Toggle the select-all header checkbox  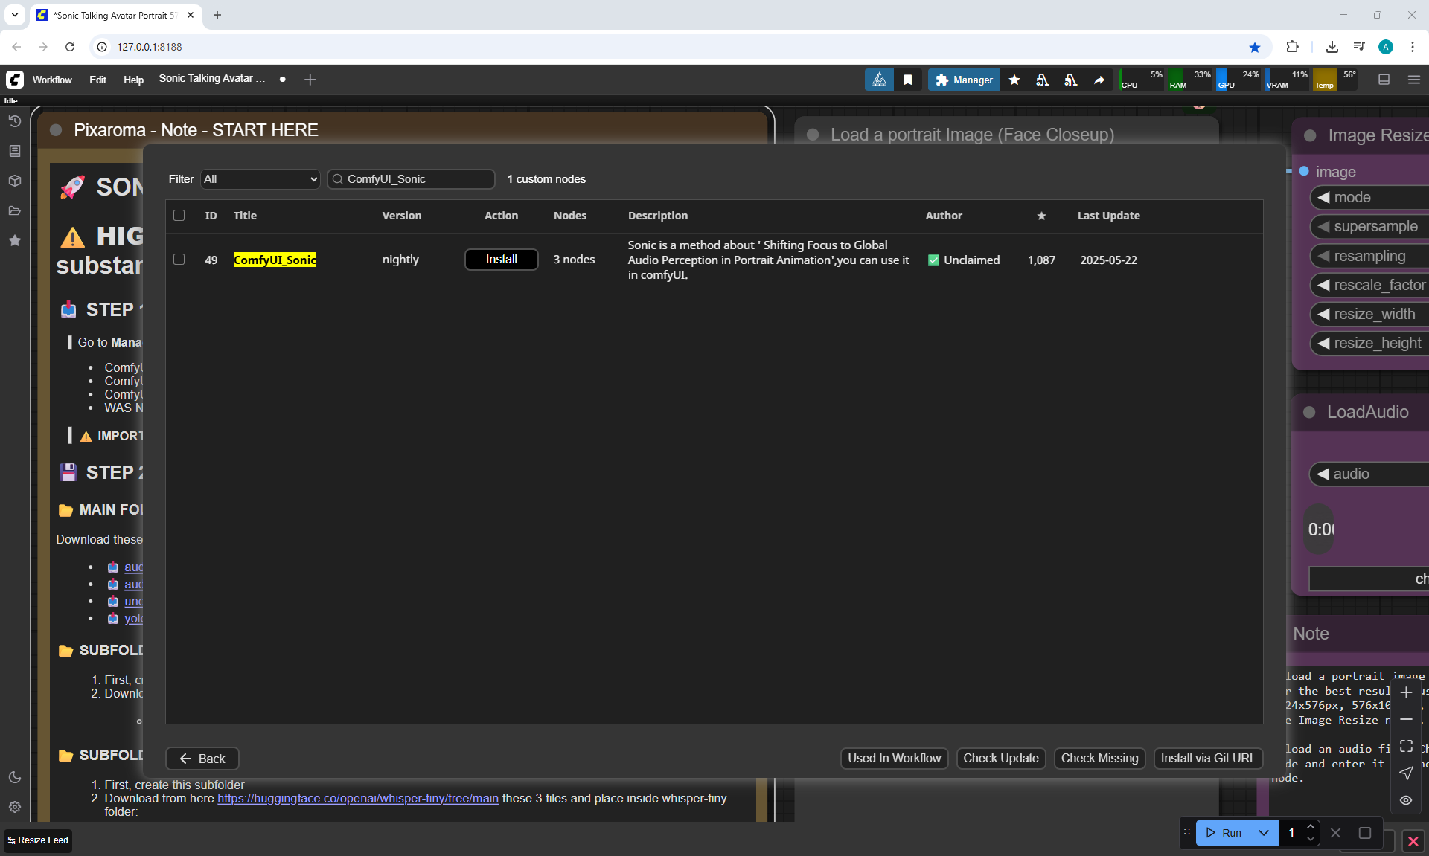point(179,216)
